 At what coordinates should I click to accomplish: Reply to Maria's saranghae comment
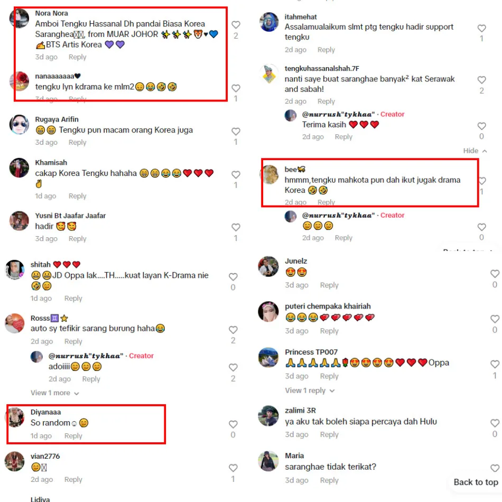pos(329,480)
